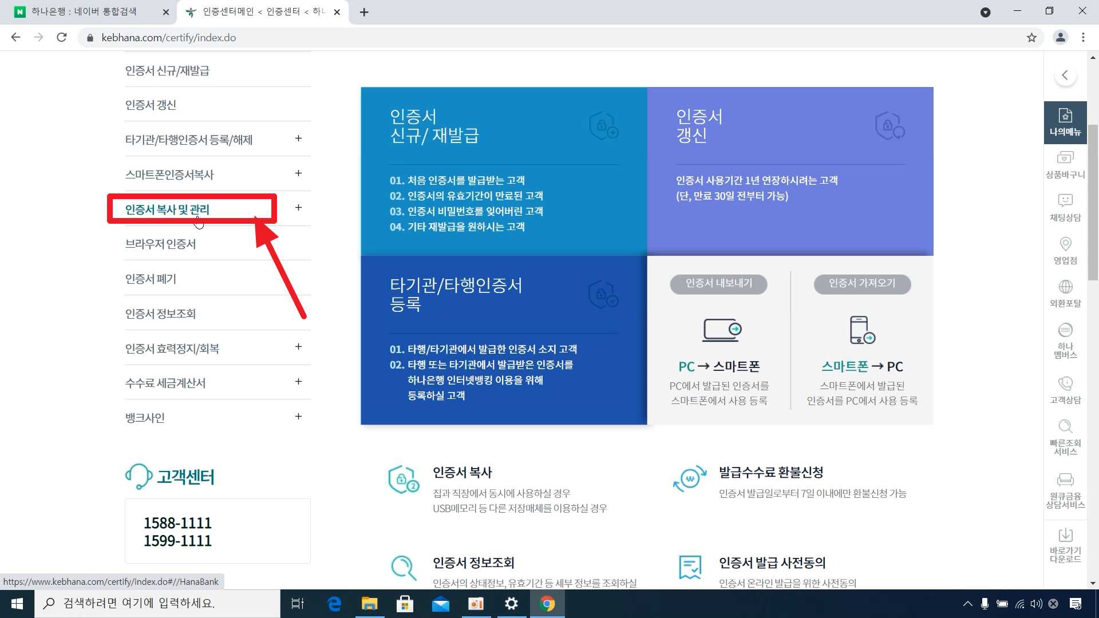Image resolution: width=1099 pixels, height=618 pixels.
Task: Click the 채팅상담 chat icon
Action: click(1065, 207)
